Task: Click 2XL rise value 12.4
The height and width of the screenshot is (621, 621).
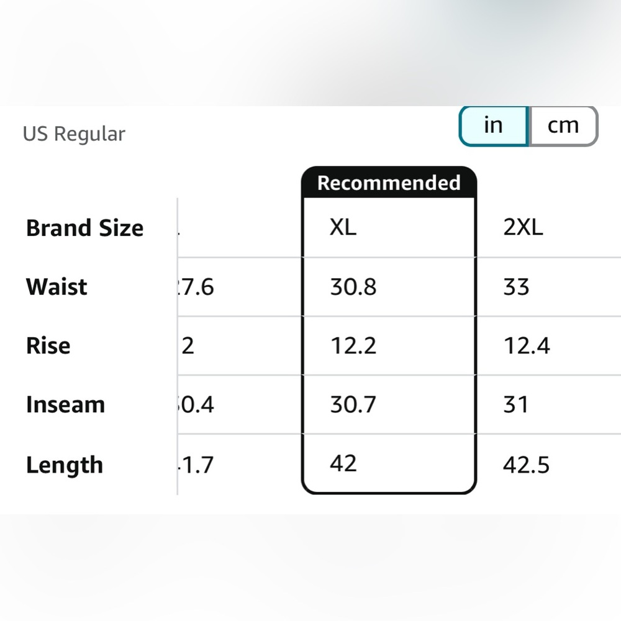Action: coord(527,345)
